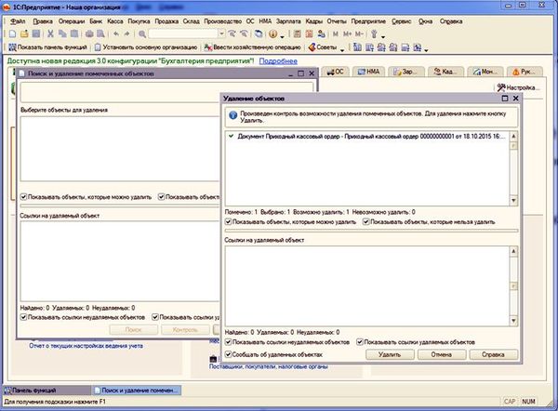
Task: Click the Print icon in toolbar
Action: pos(89,33)
